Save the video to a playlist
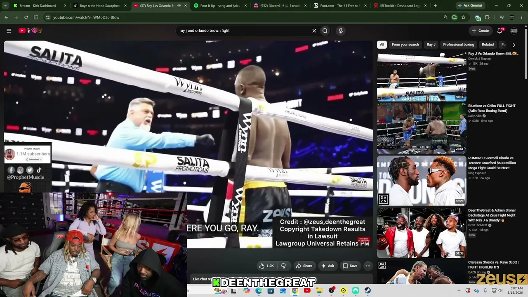 [350, 266]
